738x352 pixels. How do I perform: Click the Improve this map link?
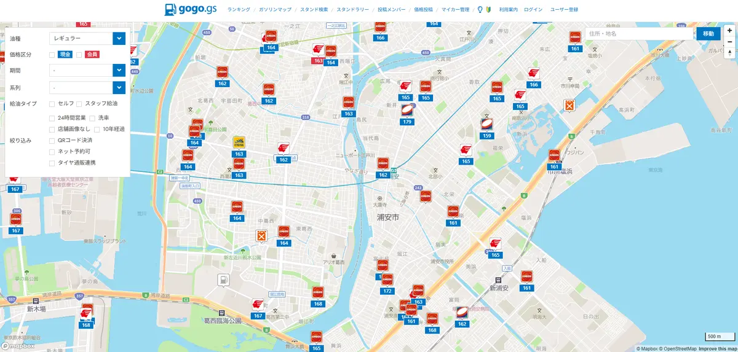tap(717, 348)
